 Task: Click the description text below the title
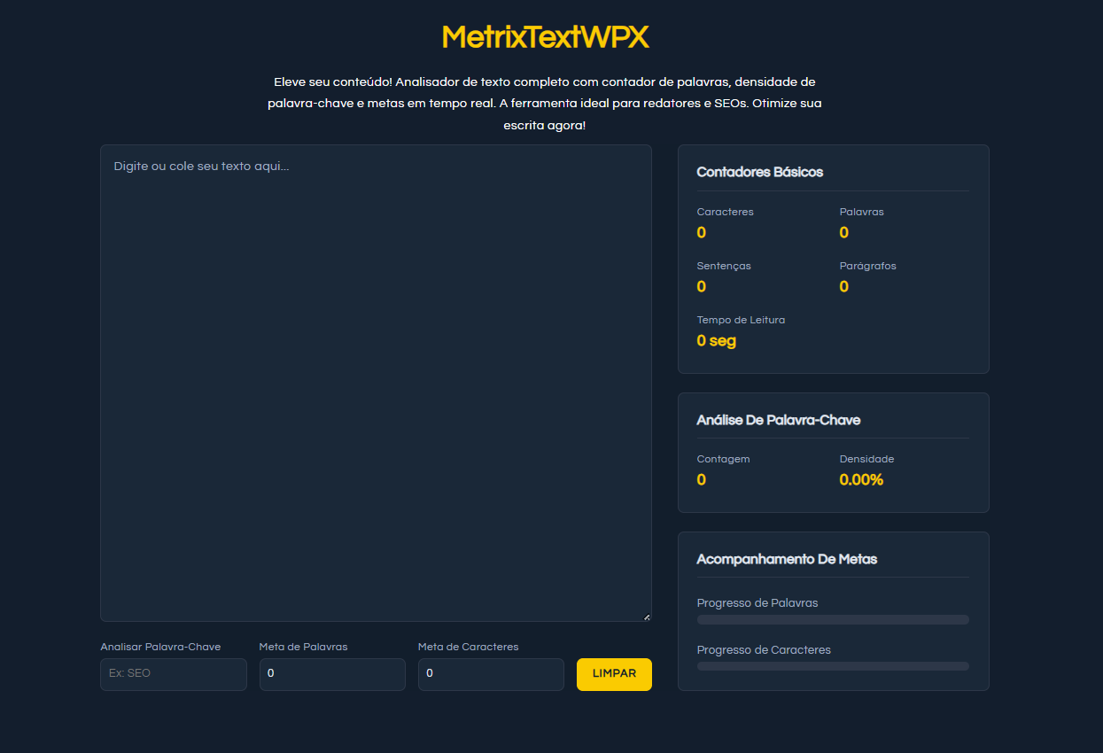544,103
